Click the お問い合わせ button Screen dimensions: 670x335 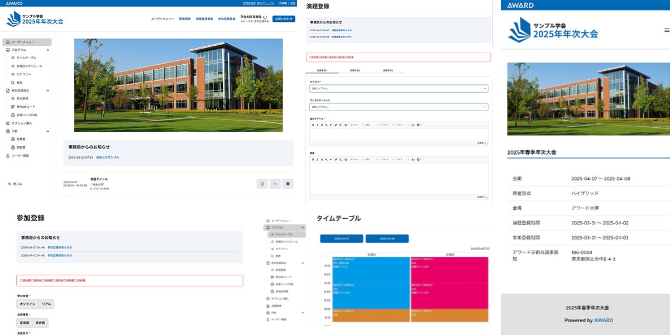(284, 19)
